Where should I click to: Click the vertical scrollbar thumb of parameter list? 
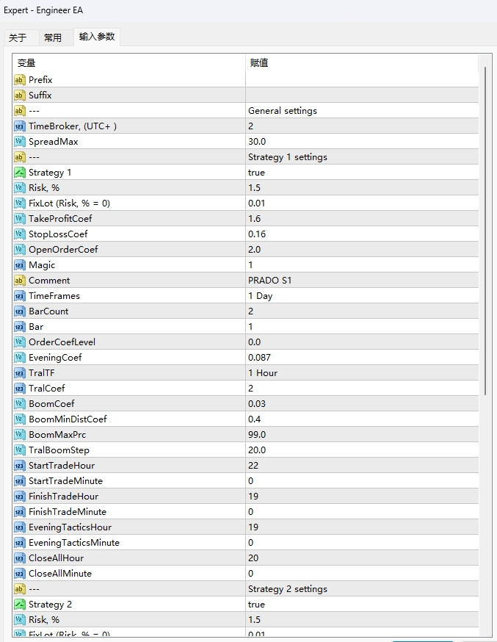pyautogui.click(x=485, y=231)
